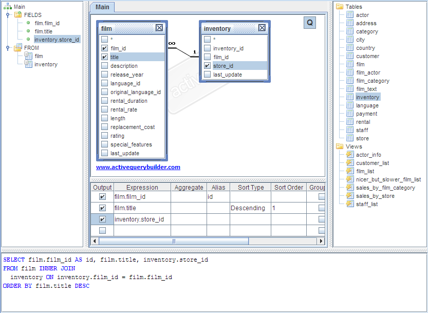428x313 pixels.
Task: Check last_update in inventory table
Action: tap(208, 75)
